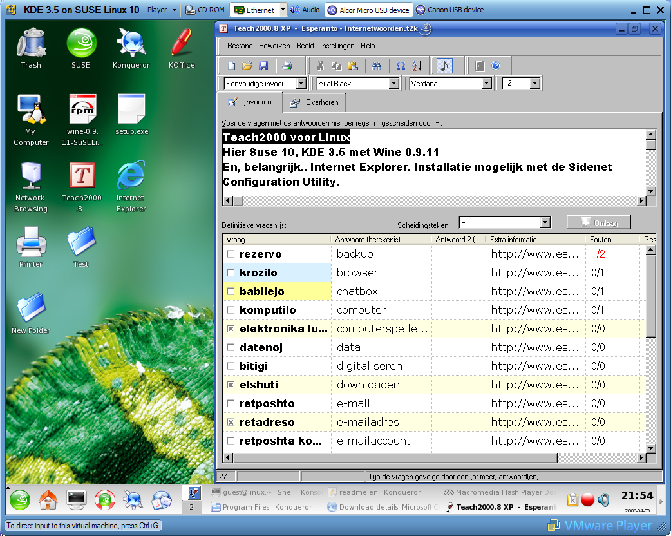The height and width of the screenshot is (536, 671).
Task: Switch to the Overhoren tab
Action: click(314, 102)
